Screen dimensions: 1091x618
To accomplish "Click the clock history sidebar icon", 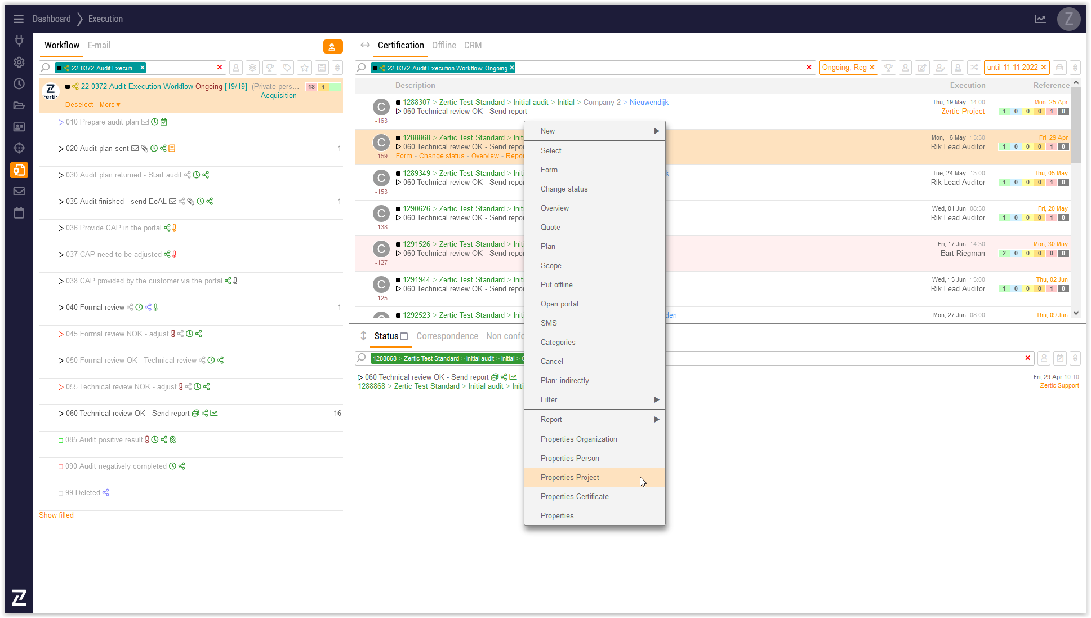I will [19, 83].
